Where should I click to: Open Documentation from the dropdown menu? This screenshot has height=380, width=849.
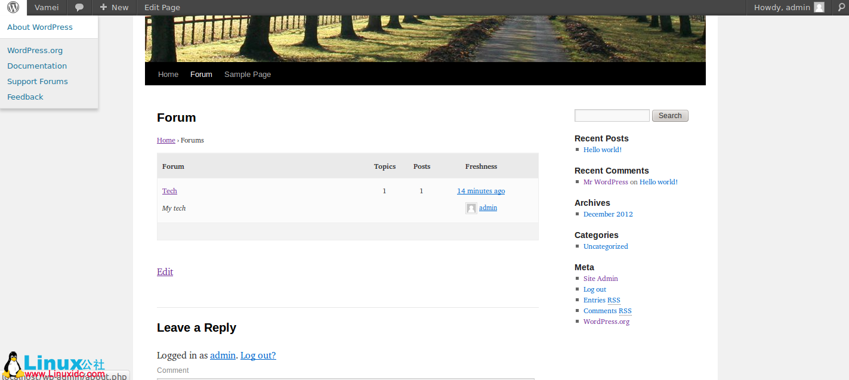click(37, 66)
